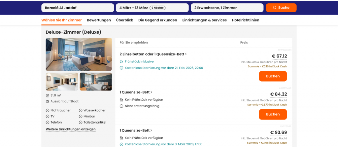Click the breakfast cup icon beside Frühstück inklusive
This screenshot has width=338, height=147.
tap(121, 61)
